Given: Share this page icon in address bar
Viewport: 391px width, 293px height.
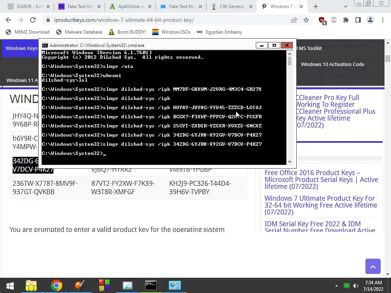Looking at the screenshot, I should pos(294,20).
